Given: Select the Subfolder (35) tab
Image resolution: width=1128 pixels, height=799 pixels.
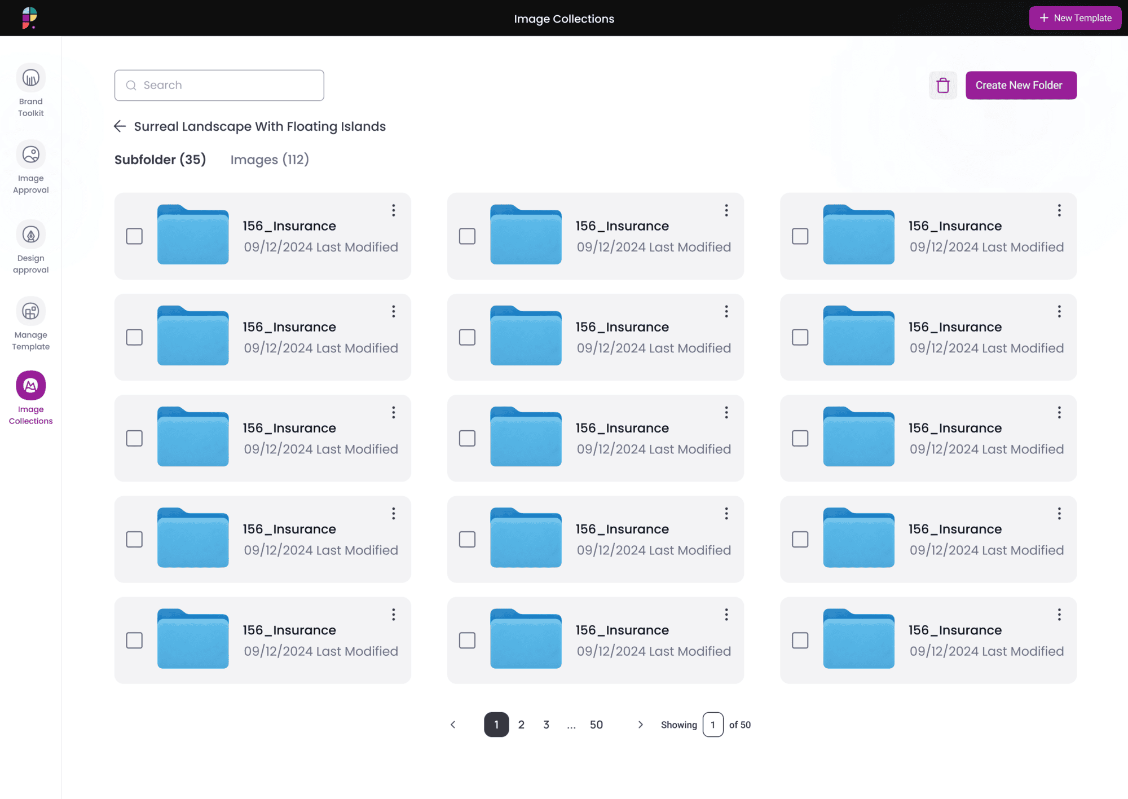Looking at the screenshot, I should point(160,160).
